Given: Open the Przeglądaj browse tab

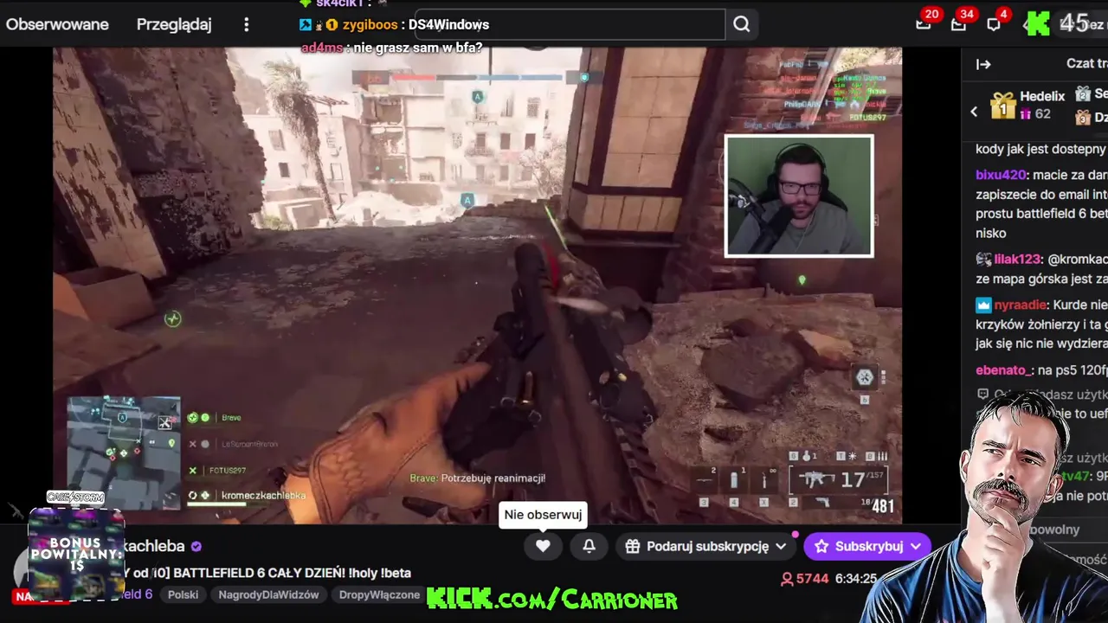Looking at the screenshot, I should 174,24.
